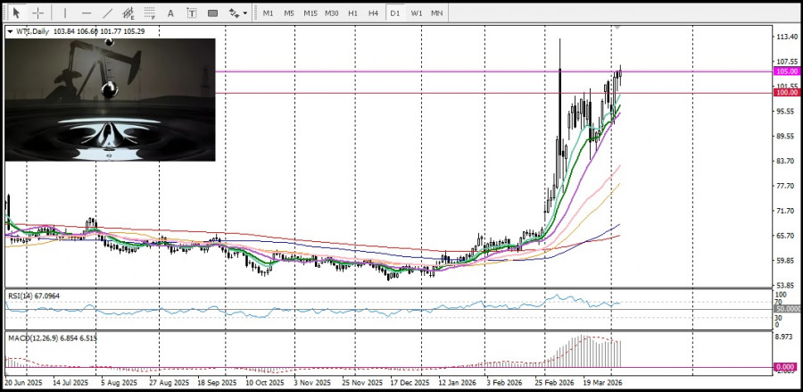Viewport: 803px width, 392px height.
Task: Select the Equidistant Channel tool
Action: (128, 13)
